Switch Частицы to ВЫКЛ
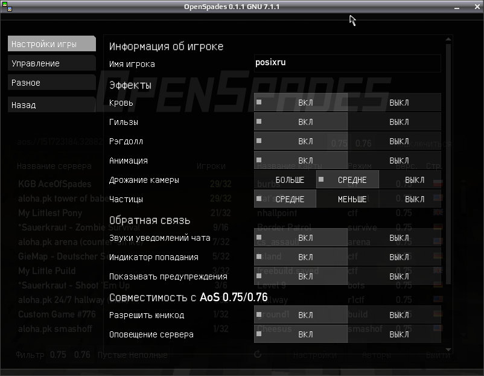Screen dimensions: 484x376 point(410,199)
